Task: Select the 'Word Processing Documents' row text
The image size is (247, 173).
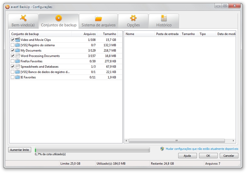Action: click(40, 56)
